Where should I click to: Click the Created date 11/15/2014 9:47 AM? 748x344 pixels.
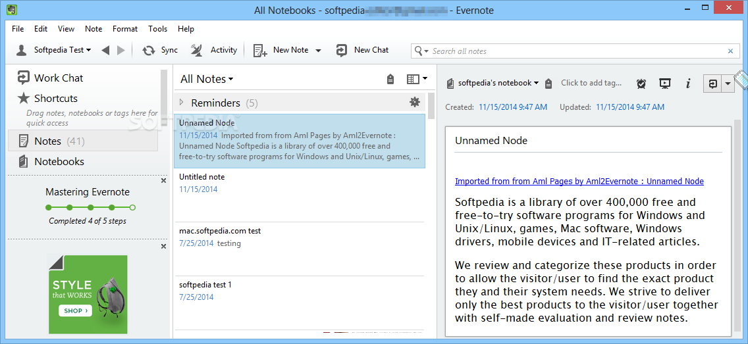coord(513,107)
